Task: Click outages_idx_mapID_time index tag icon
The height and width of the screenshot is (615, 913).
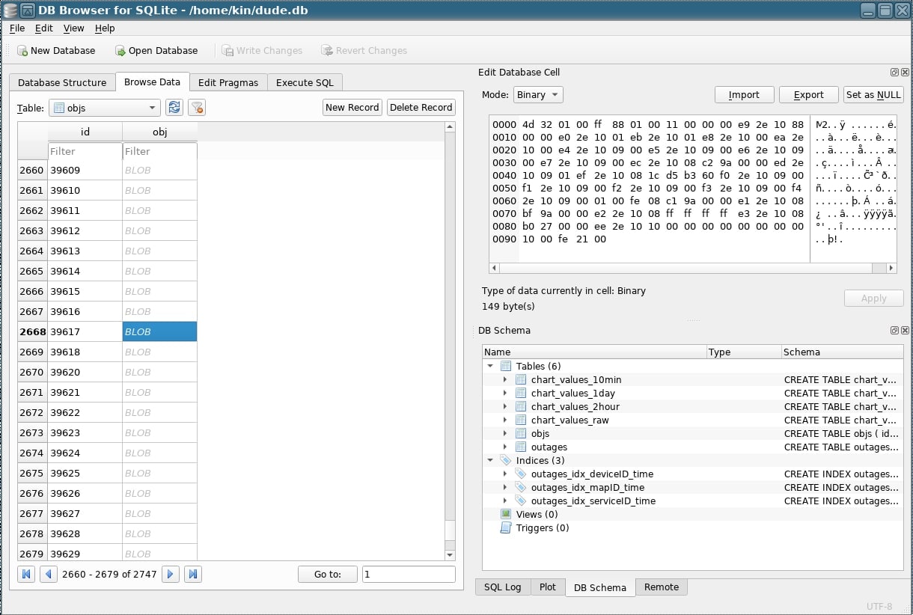Action: 522,487
